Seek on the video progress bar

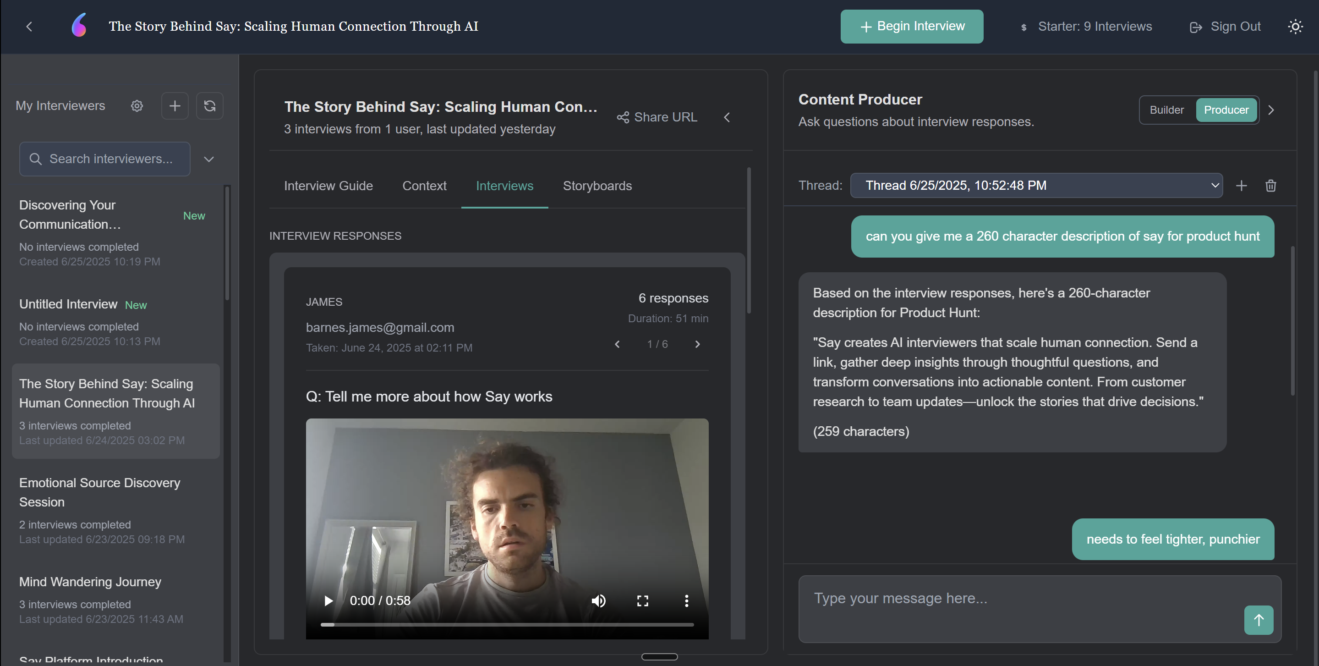tap(507, 625)
